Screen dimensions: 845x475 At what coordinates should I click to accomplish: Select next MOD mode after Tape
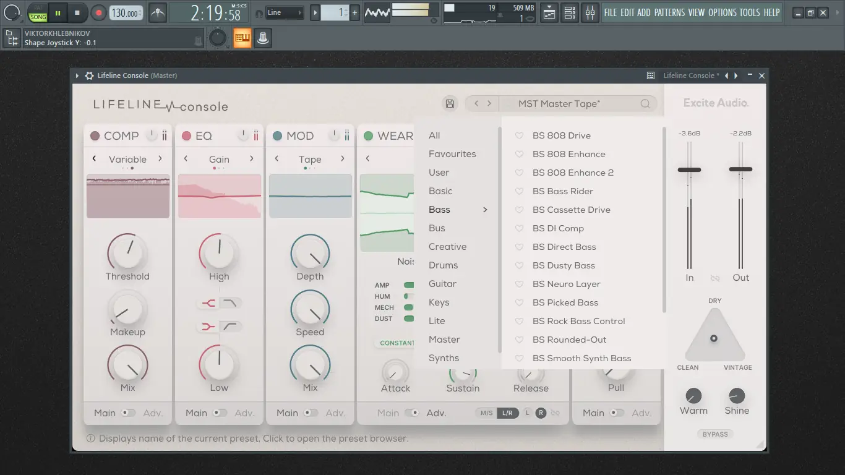pyautogui.click(x=343, y=159)
